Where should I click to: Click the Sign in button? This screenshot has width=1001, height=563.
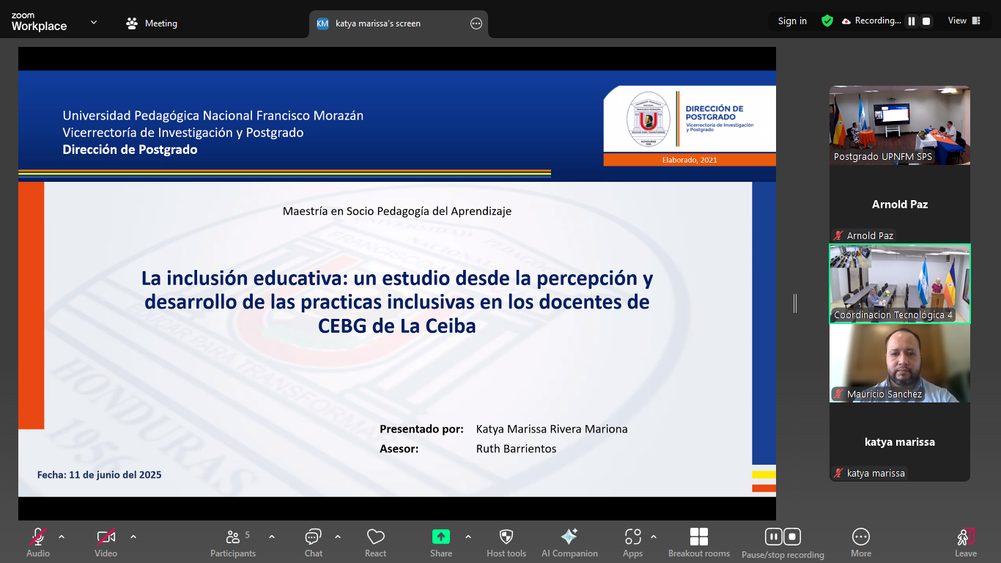tap(792, 21)
